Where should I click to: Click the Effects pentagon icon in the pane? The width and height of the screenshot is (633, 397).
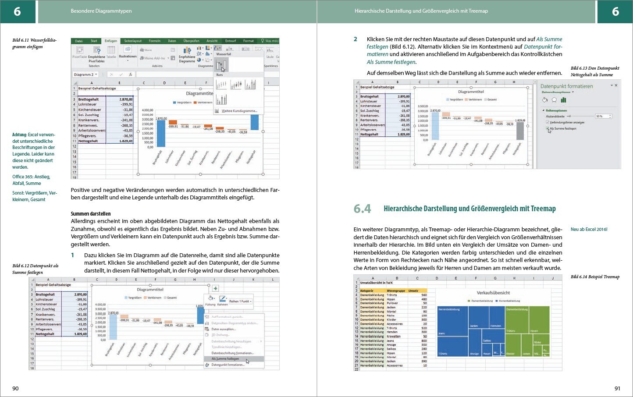tap(554, 100)
